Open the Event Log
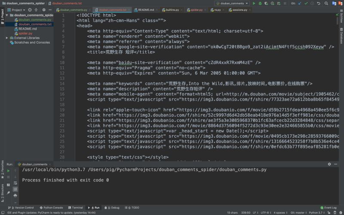The height and width of the screenshot is (215, 344). [328, 208]
